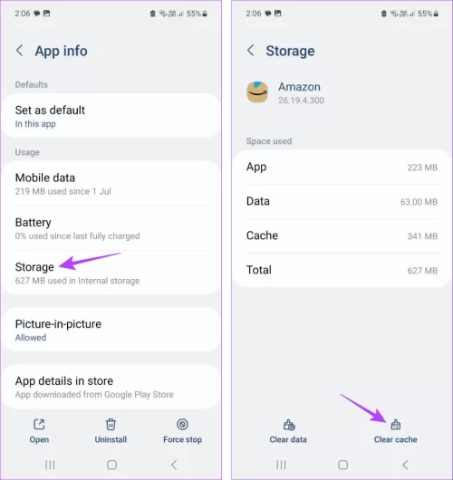Tap the Amazon app icon
453x480 pixels.
point(257,92)
